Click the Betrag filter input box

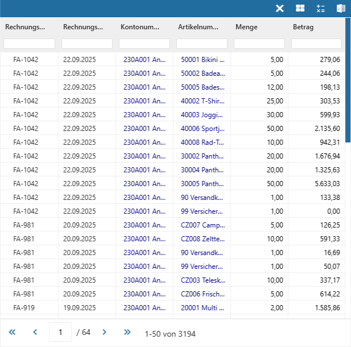click(x=316, y=44)
